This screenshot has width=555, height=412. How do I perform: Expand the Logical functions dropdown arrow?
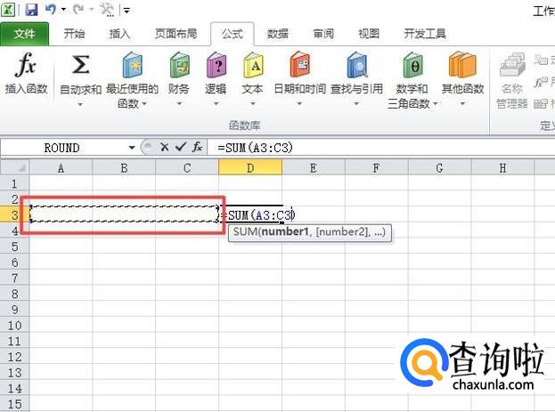216,103
